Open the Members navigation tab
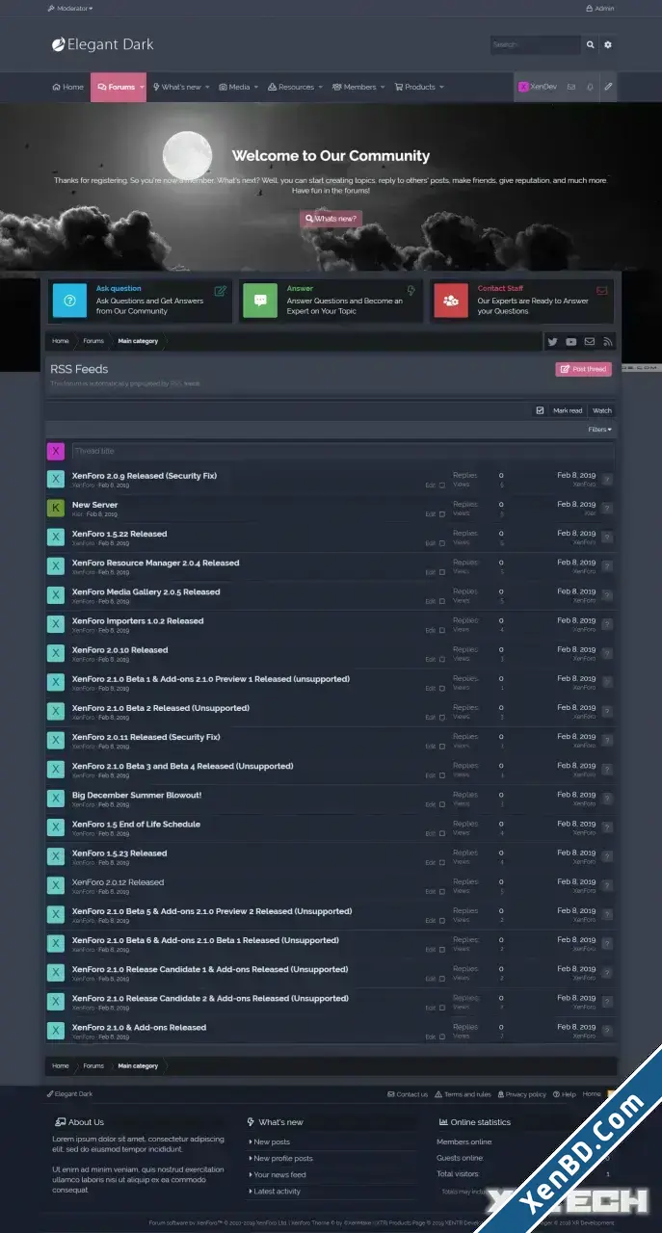 click(x=355, y=87)
